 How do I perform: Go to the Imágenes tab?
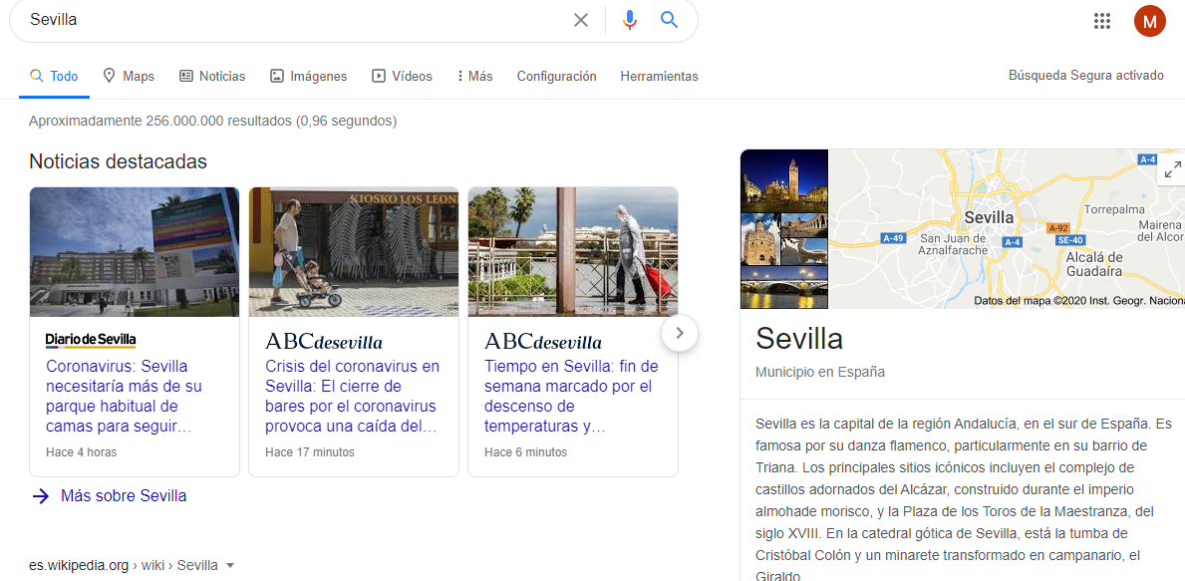[x=309, y=76]
